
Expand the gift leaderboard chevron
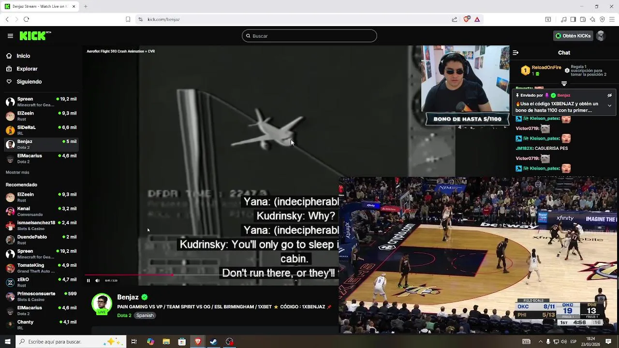pyautogui.click(x=564, y=84)
